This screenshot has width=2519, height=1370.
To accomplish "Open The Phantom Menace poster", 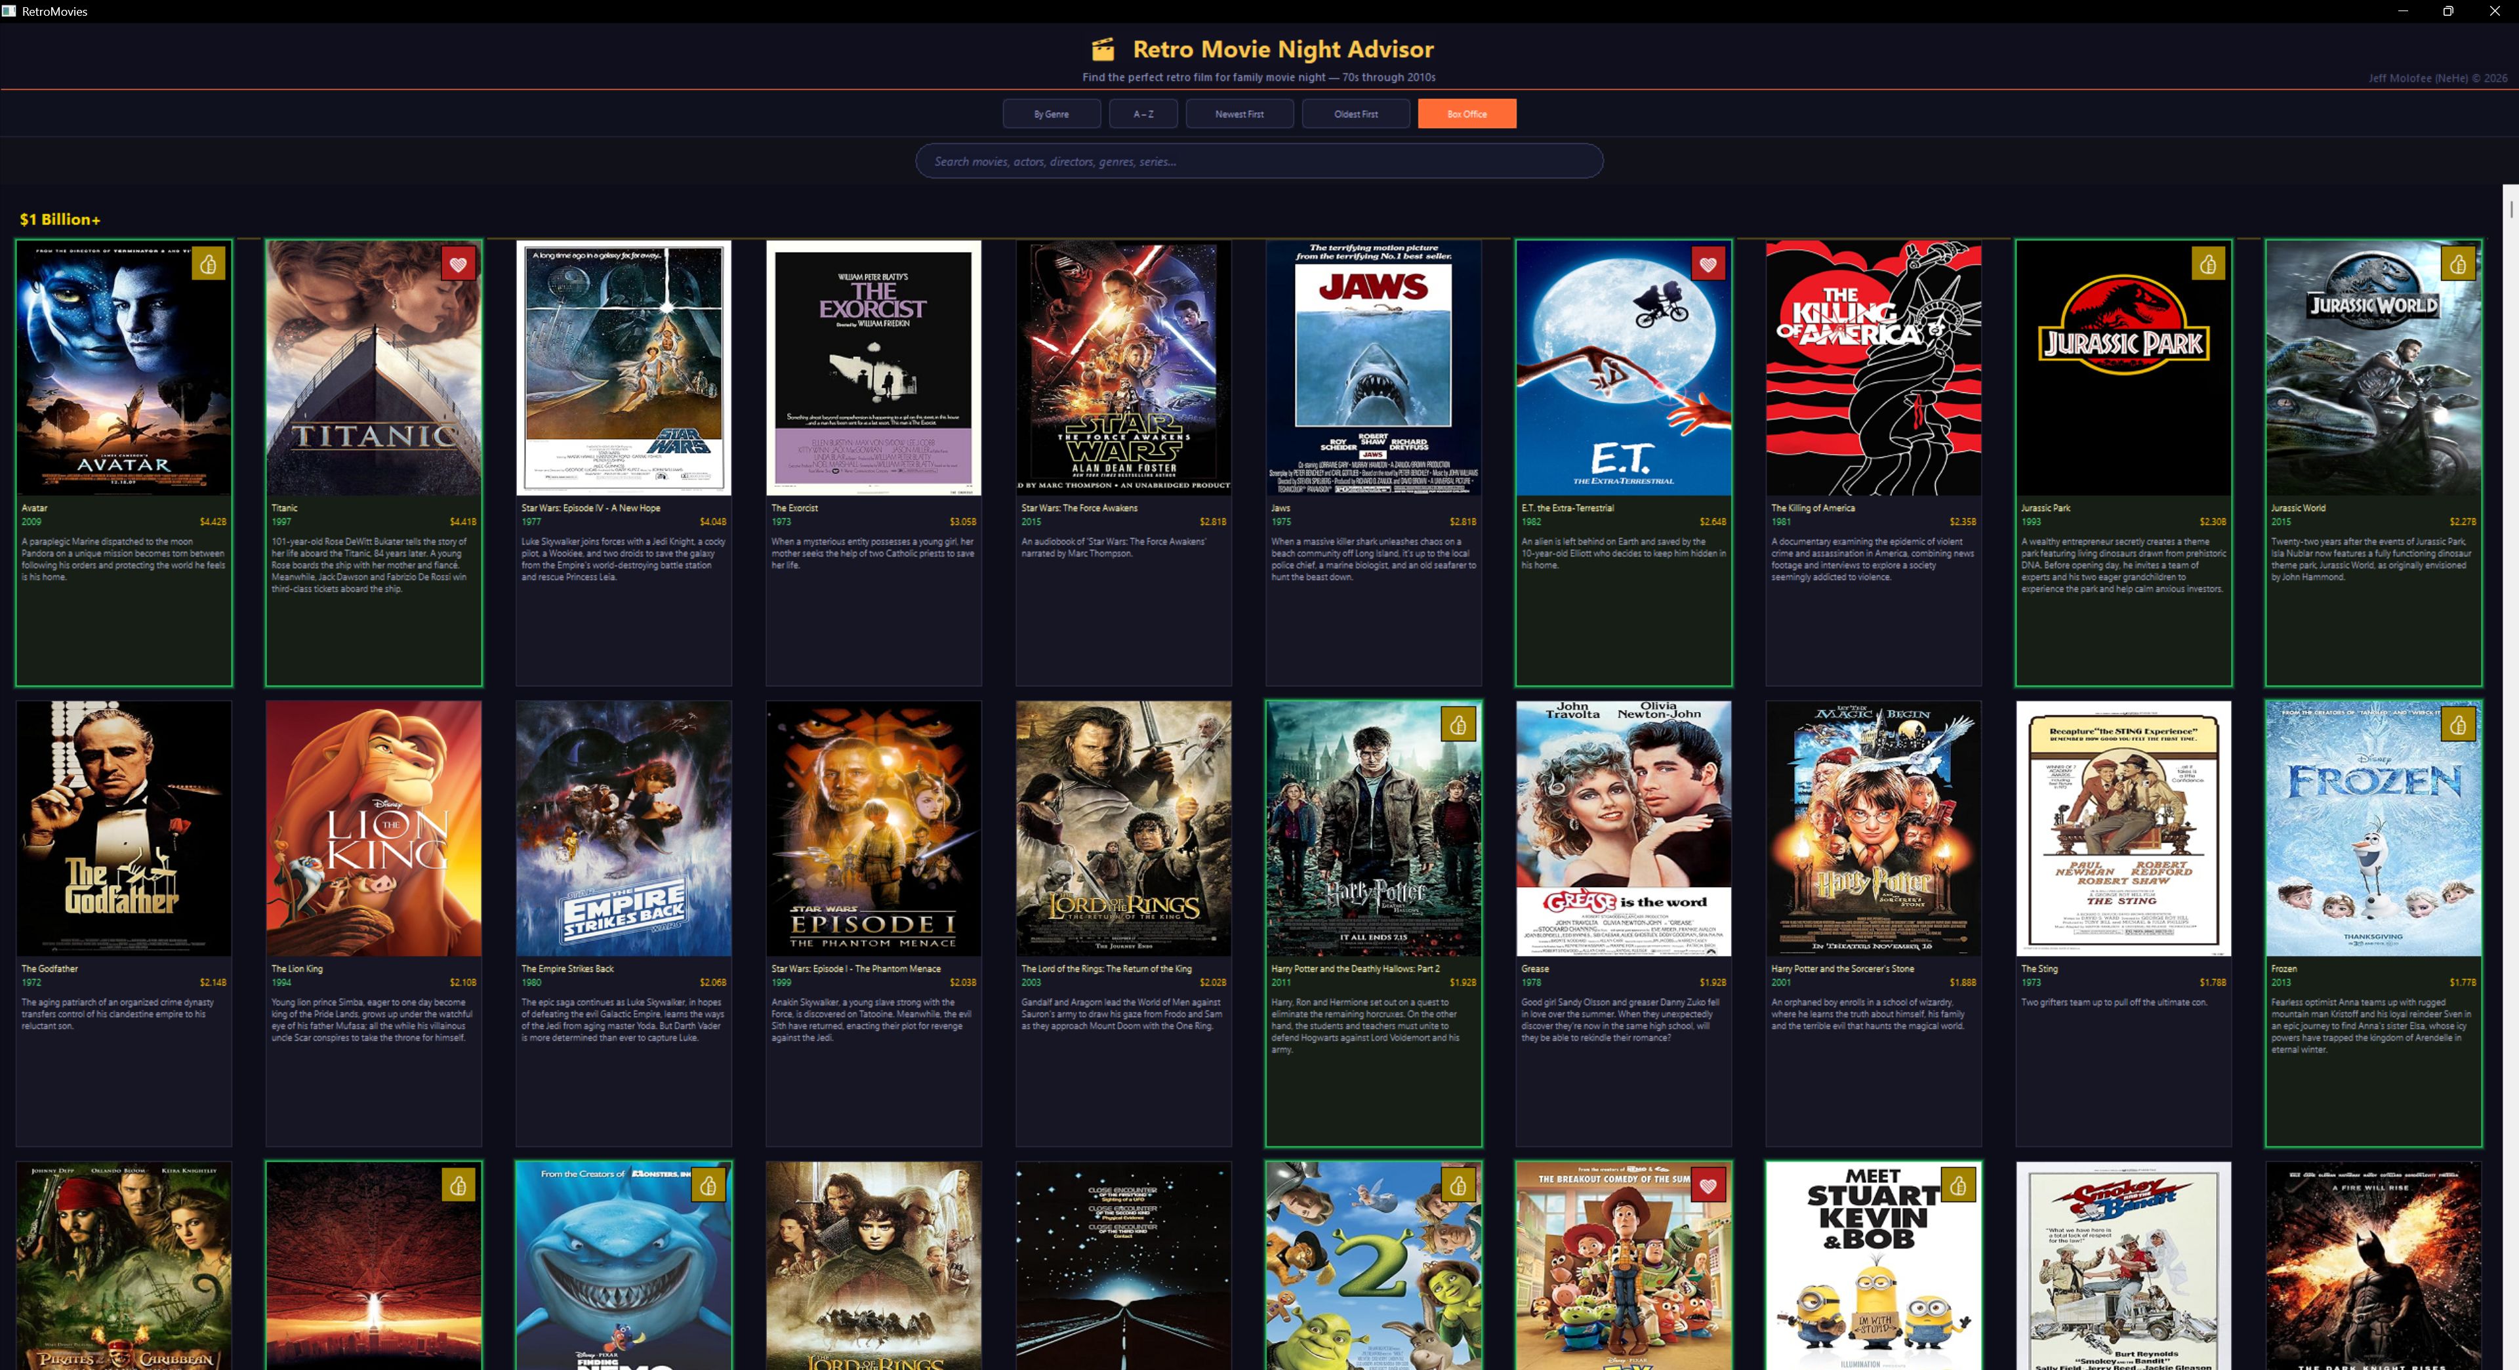I will (x=873, y=828).
